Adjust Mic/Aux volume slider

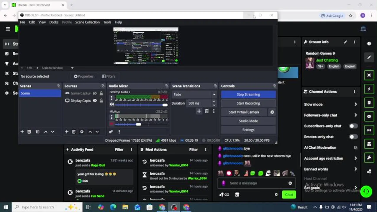(x=141, y=124)
